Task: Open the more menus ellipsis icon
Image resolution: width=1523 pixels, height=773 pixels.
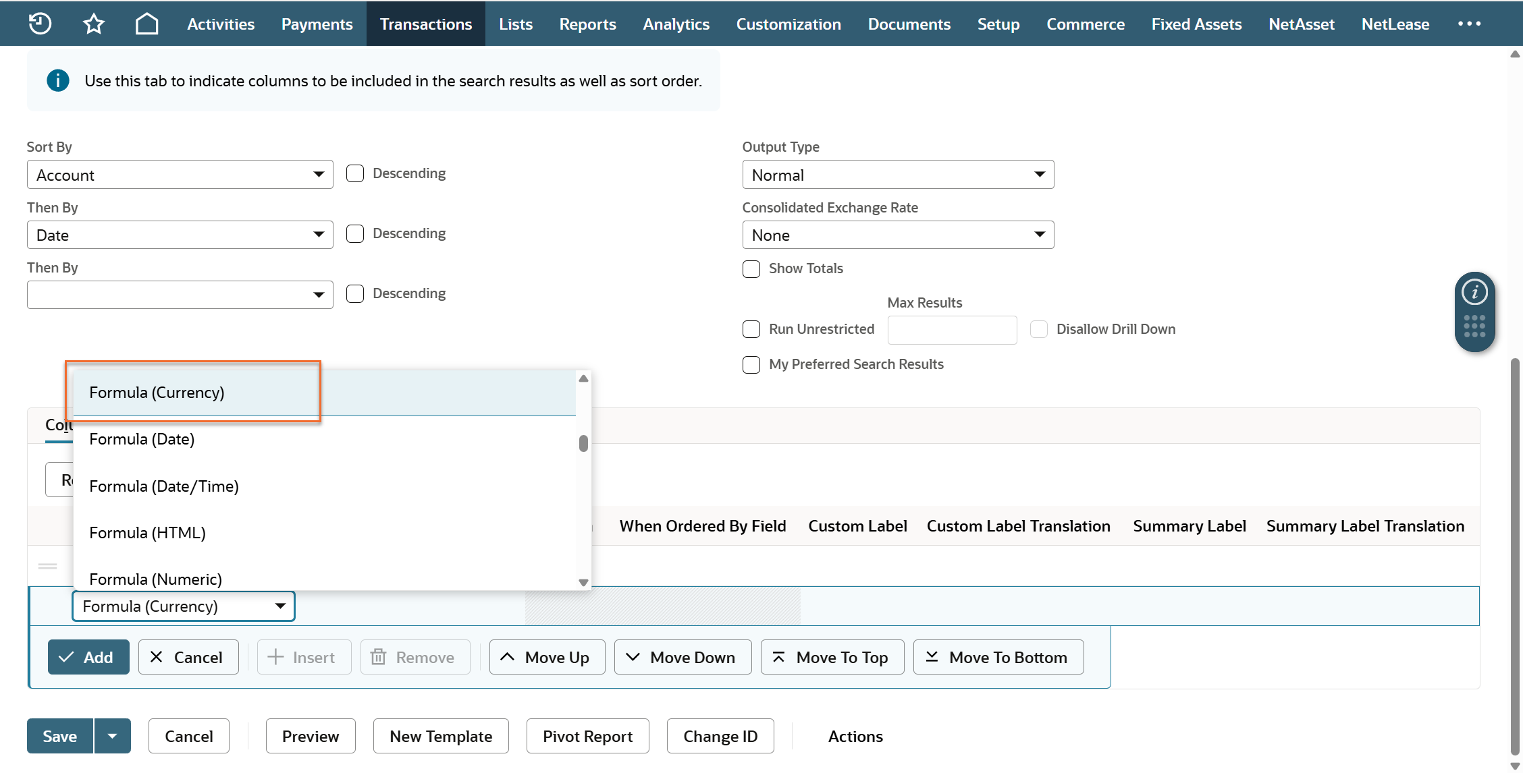Action: 1469,24
